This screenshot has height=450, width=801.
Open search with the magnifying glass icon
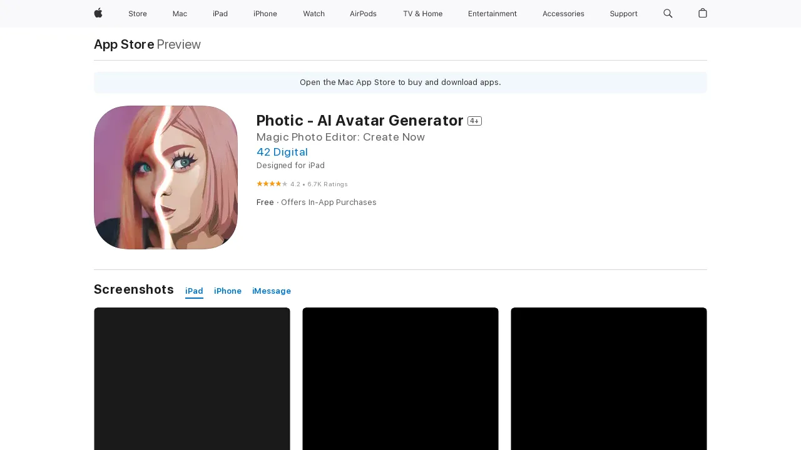click(x=668, y=14)
